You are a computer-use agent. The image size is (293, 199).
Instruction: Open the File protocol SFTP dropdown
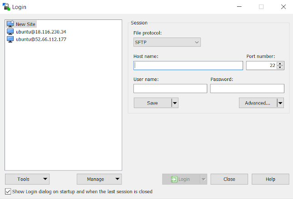167,43
